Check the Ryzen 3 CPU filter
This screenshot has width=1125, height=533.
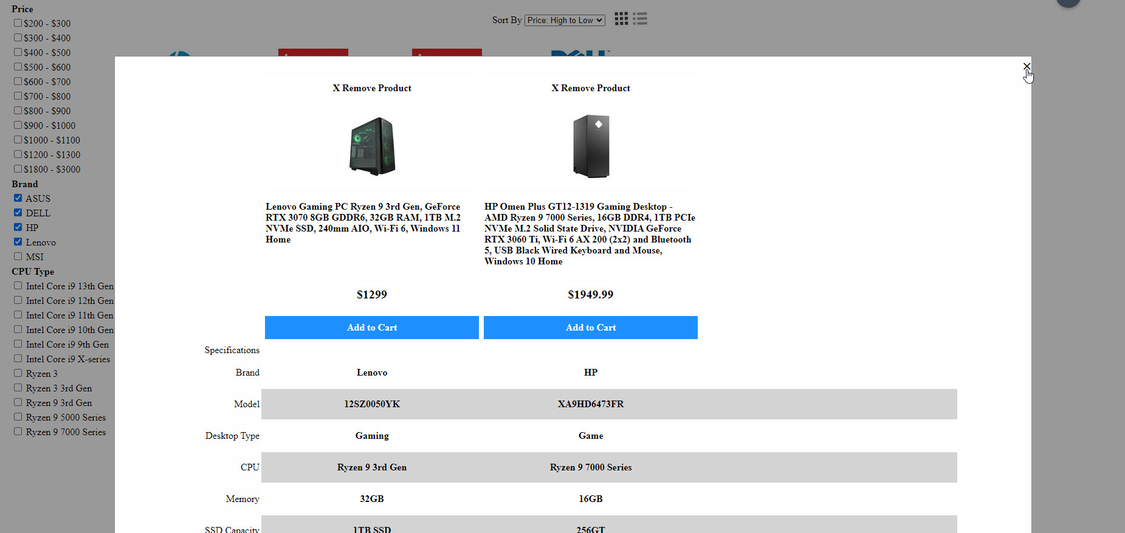(x=18, y=373)
